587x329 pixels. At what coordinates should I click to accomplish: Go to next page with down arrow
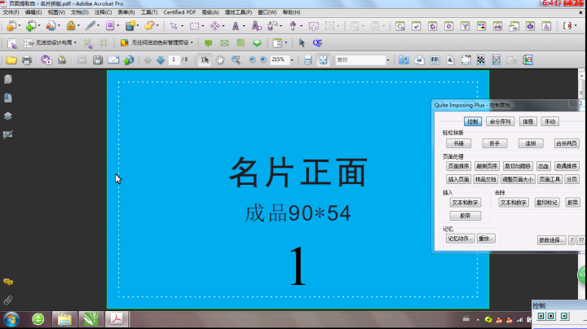click(x=161, y=60)
